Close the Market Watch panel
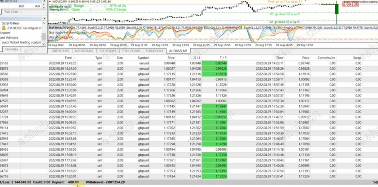The width and height of the screenshot is (378, 187). coord(44,1)
